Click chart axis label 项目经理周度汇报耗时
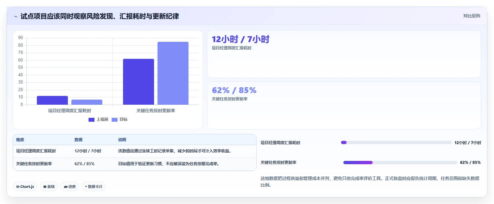This screenshot has height=204, width=494. [70, 111]
